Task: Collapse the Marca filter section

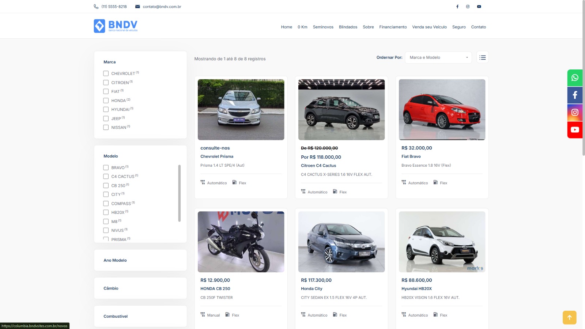Action: 110,62
